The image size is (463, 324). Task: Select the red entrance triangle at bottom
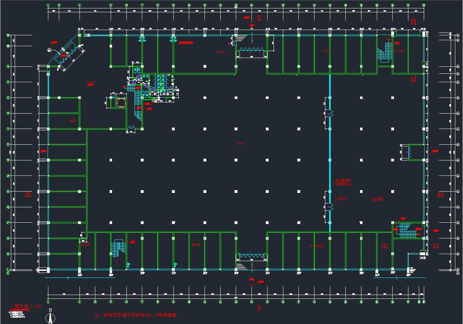tap(251, 279)
